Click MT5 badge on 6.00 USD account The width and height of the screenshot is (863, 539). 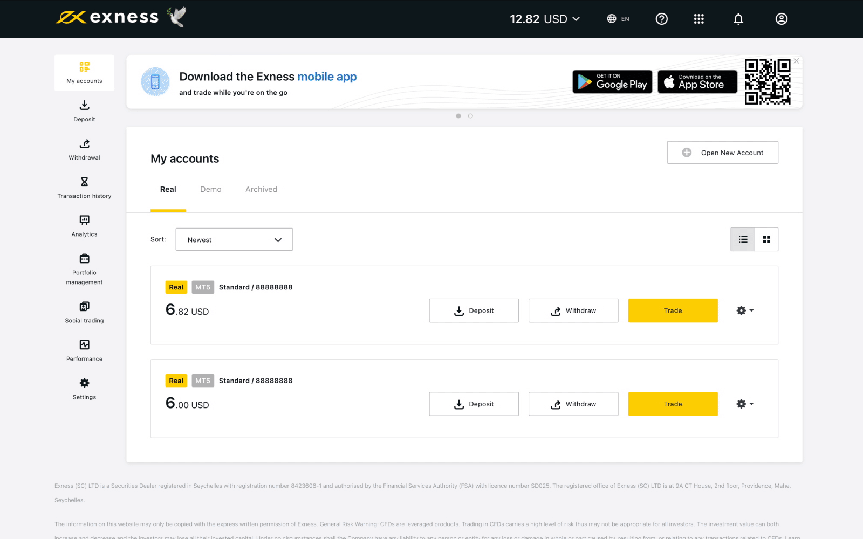(203, 381)
